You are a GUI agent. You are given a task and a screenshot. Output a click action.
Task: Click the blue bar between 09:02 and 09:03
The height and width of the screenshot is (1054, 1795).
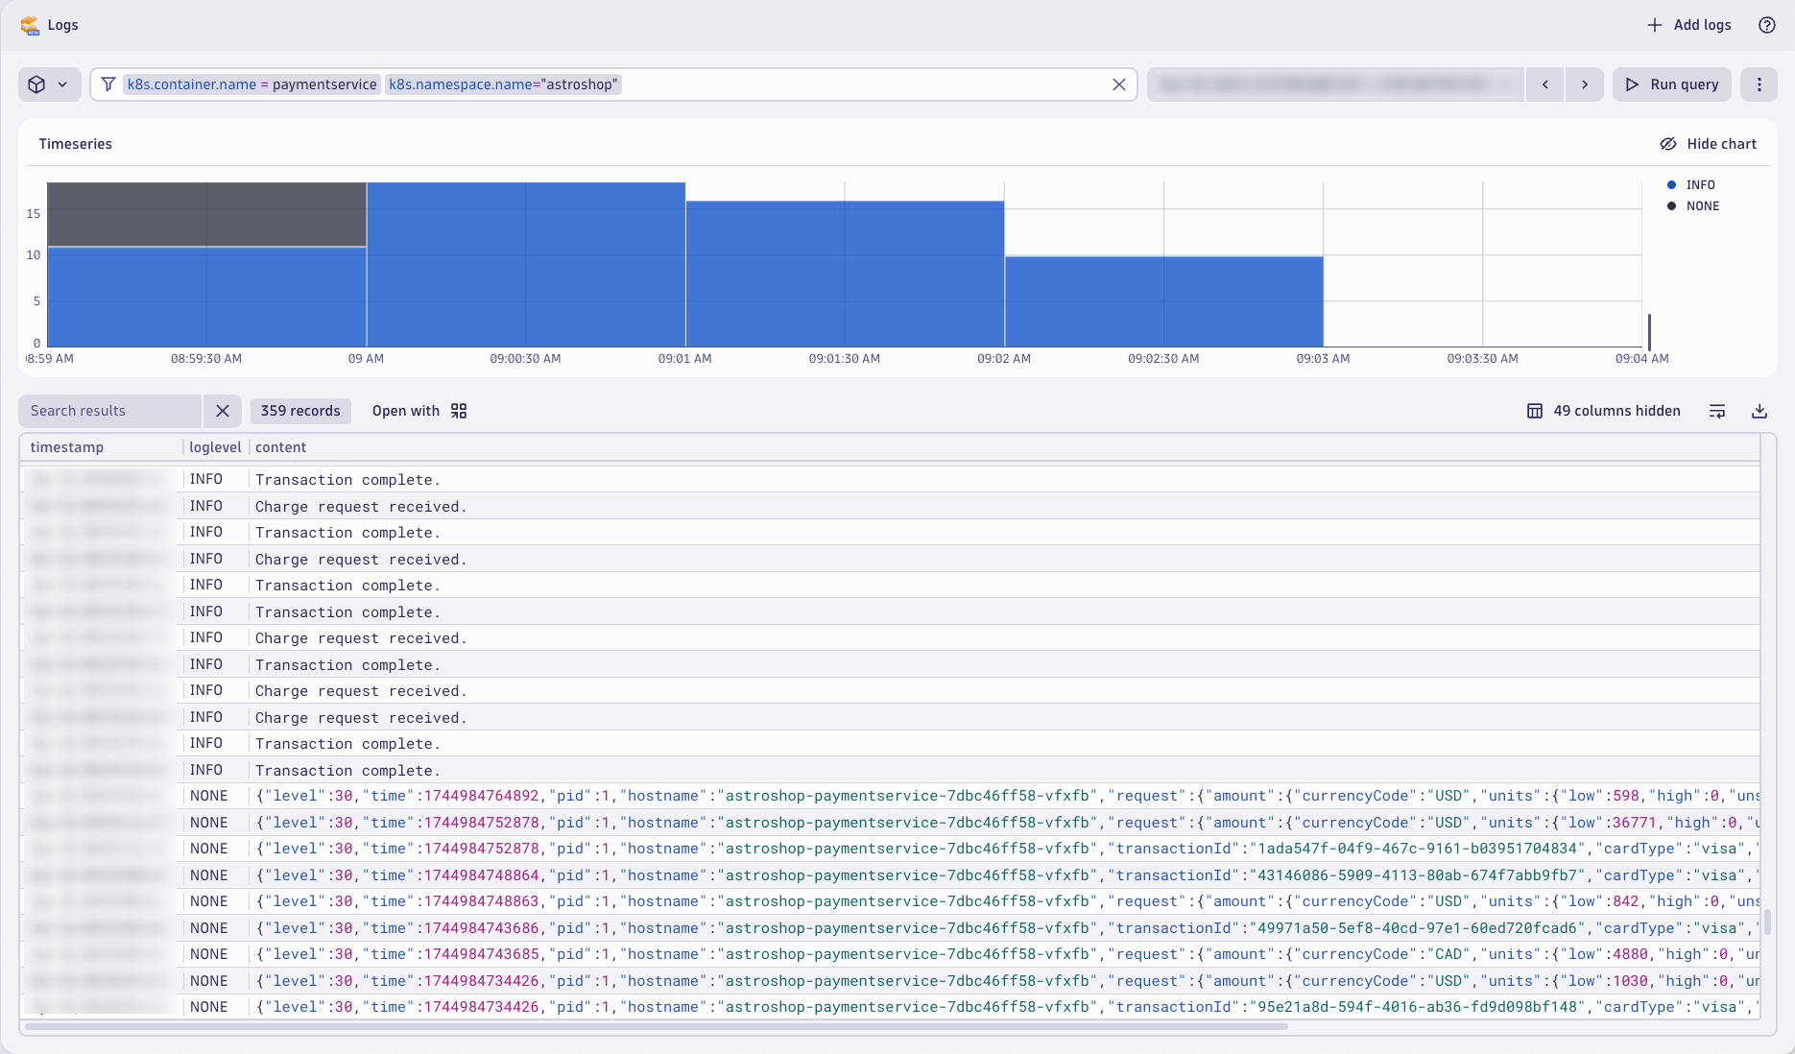(x=1163, y=301)
